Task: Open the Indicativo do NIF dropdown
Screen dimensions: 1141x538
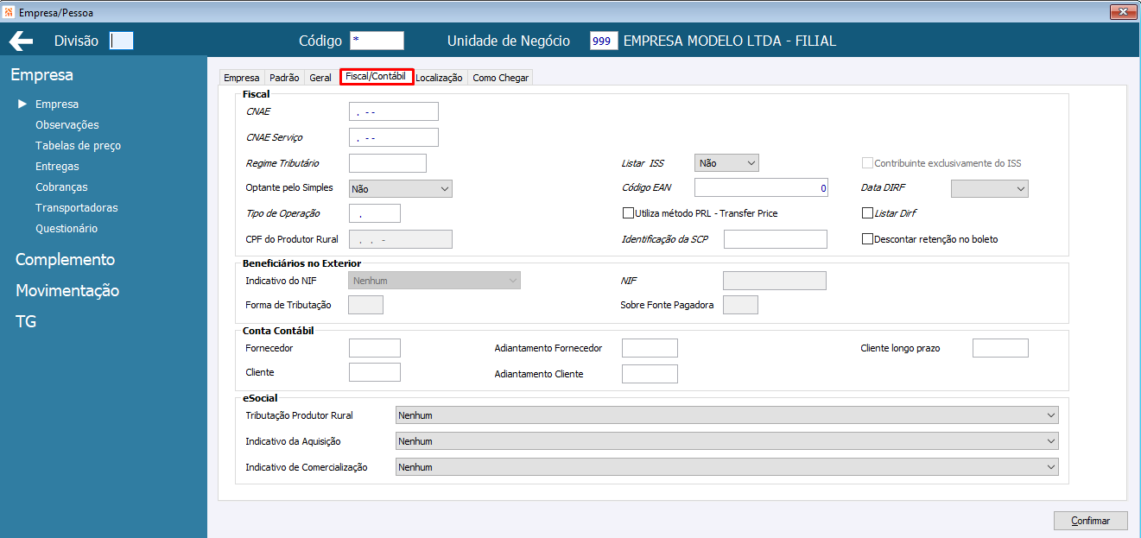Action: click(x=434, y=281)
